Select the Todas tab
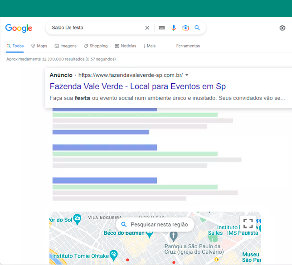This screenshot has height=265, width=292. click(15, 46)
